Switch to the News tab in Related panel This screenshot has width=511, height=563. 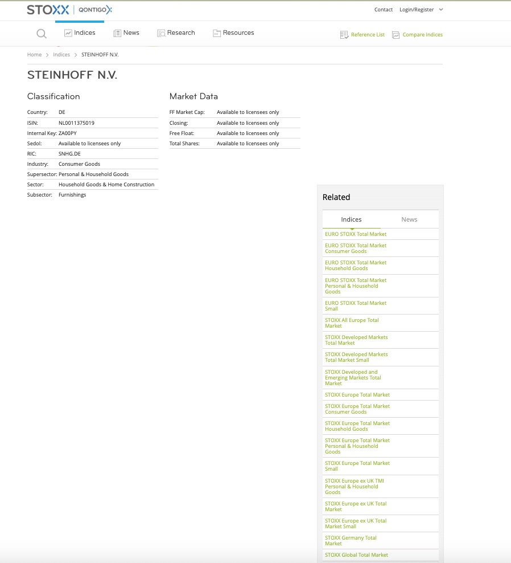pos(409,219)
